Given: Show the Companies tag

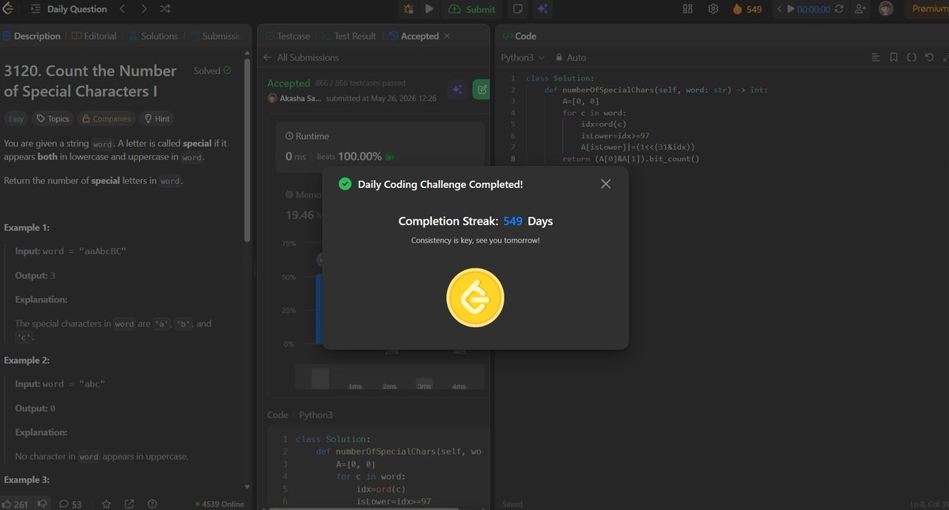Looking at the screenshot, I should click(106, 118).
